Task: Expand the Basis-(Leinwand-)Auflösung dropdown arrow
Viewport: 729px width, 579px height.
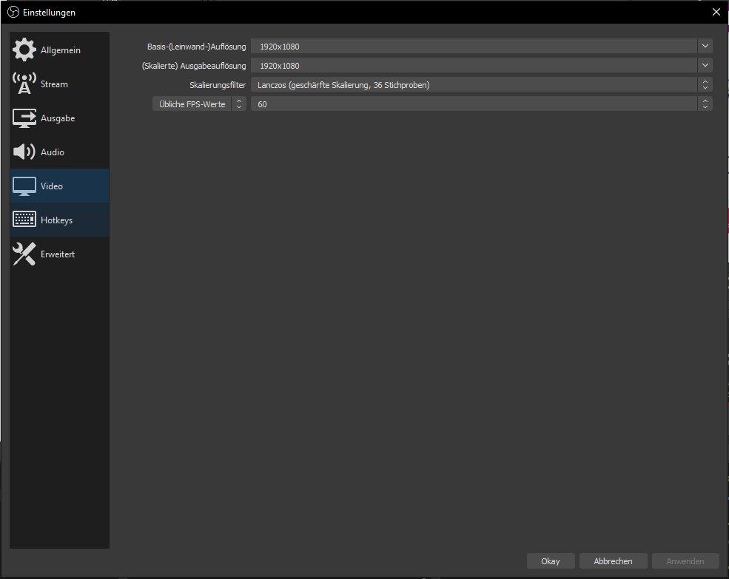Action: pyautogui.click(x=705, y=47)
